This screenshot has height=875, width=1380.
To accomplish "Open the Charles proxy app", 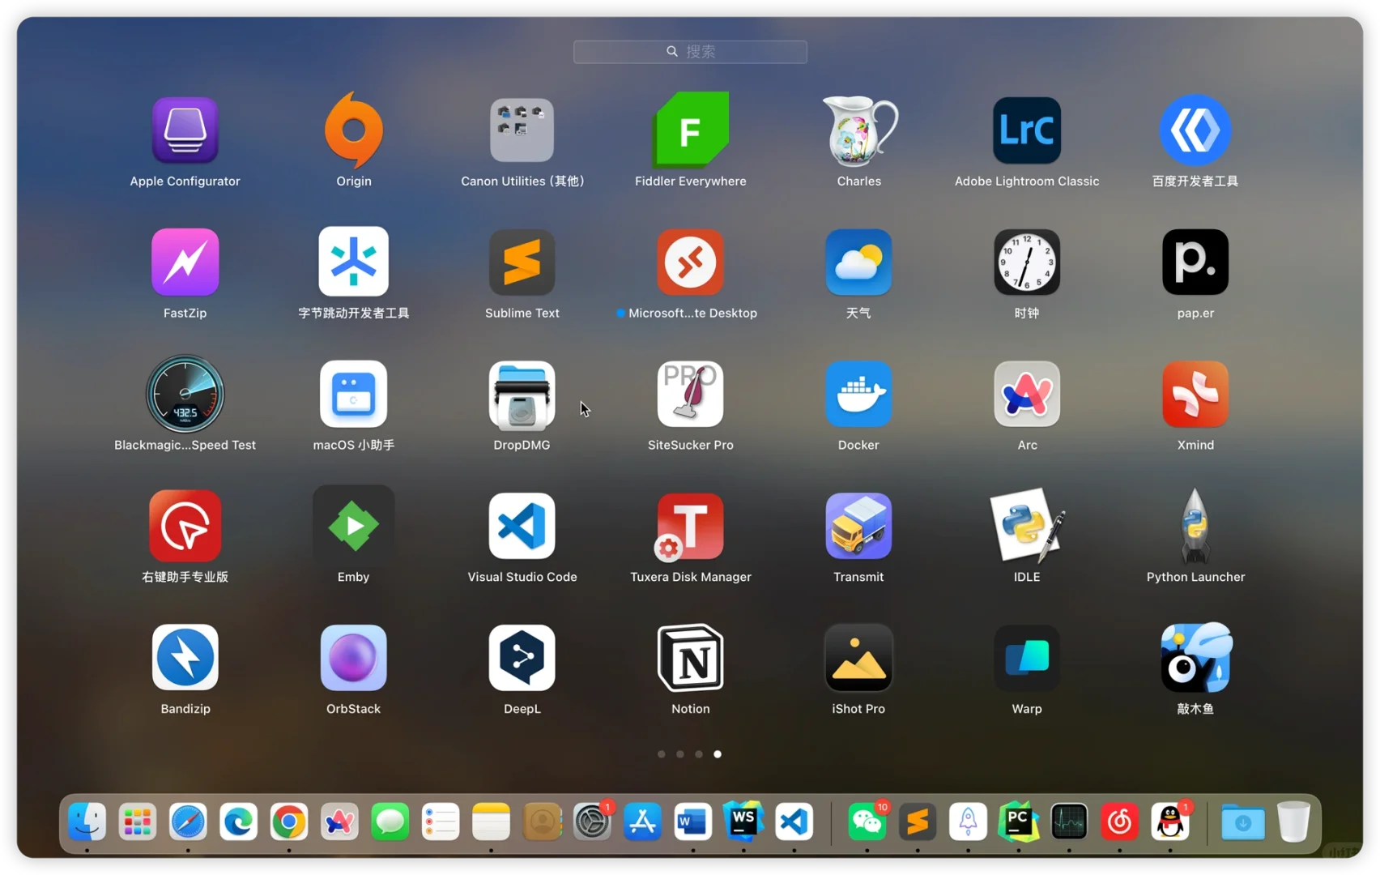I will coord(859,130).
